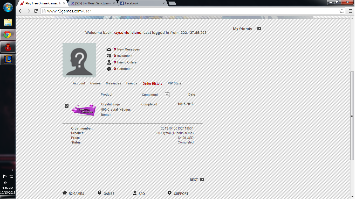This screenshot has width=356, height=201.
Task: Reload the page using refresh icon
Action: pyautogui.click(x=36, y=11)
